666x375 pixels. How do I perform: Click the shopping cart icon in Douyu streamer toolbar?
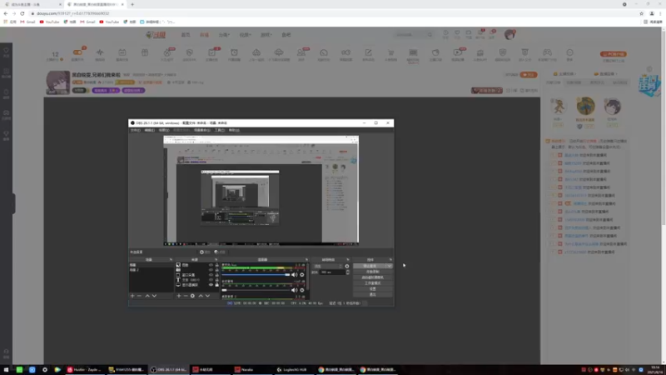(390, 52)
